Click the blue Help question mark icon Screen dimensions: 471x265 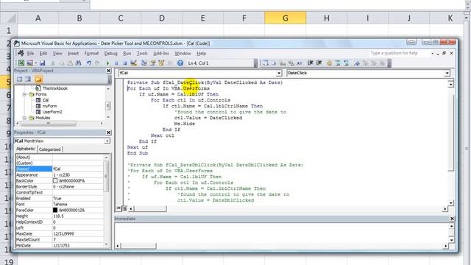[180, 63]
